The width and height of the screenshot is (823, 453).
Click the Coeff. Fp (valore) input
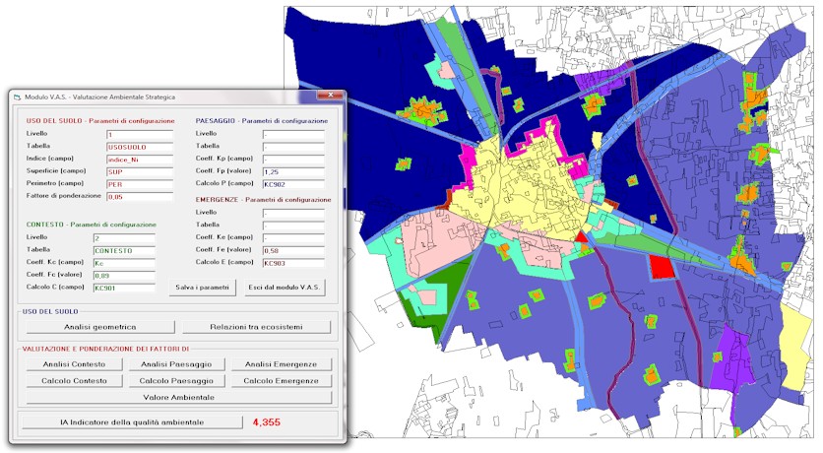(293, 171)
